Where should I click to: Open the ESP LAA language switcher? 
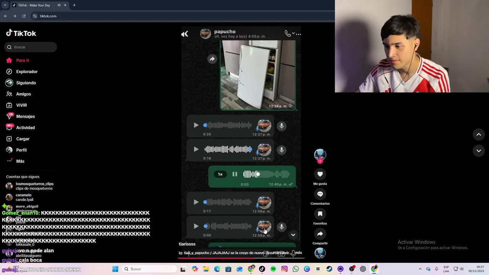tap(446, 269)
